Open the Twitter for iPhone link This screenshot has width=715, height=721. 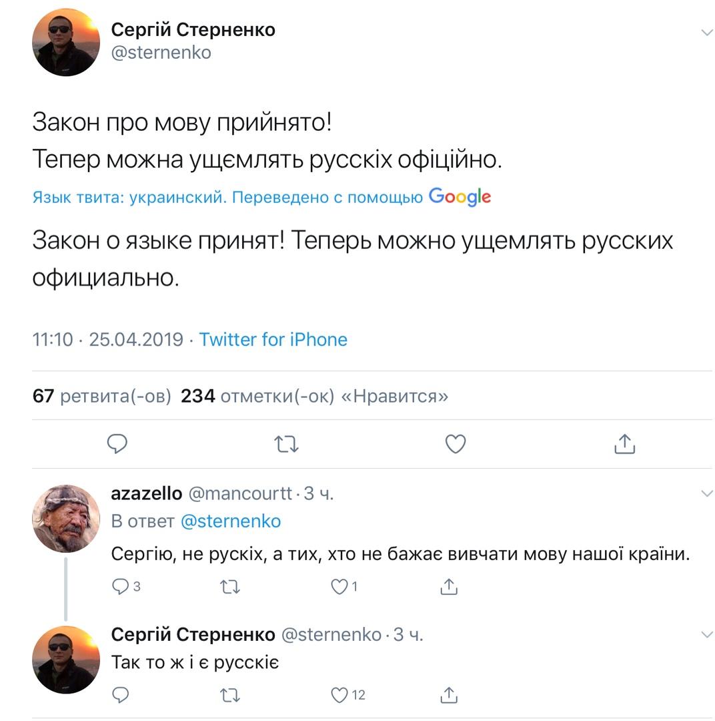coord(273,339)
